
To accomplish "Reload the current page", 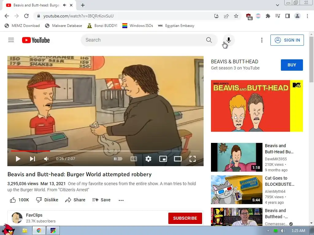I will pyautogui.click(x=26, y=16).
